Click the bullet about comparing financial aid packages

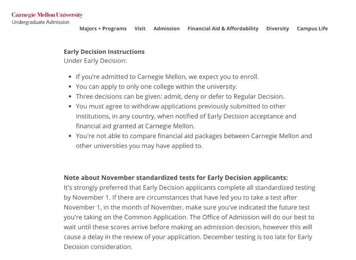(x=193, y=141)
